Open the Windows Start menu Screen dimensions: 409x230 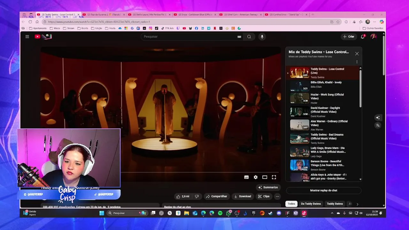click(x=102, y=213)
